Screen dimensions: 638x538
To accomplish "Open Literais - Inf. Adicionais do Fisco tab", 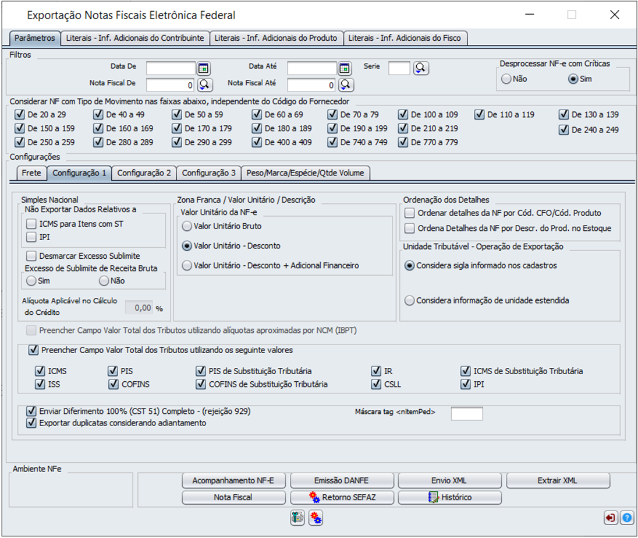I will (x=405, y=38).
